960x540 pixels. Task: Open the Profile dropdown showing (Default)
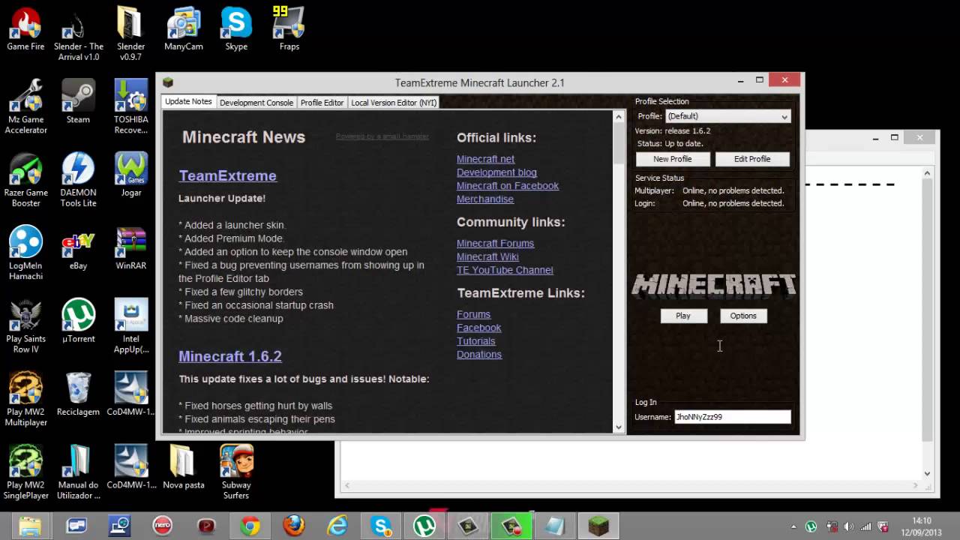(x=727, y=116)
